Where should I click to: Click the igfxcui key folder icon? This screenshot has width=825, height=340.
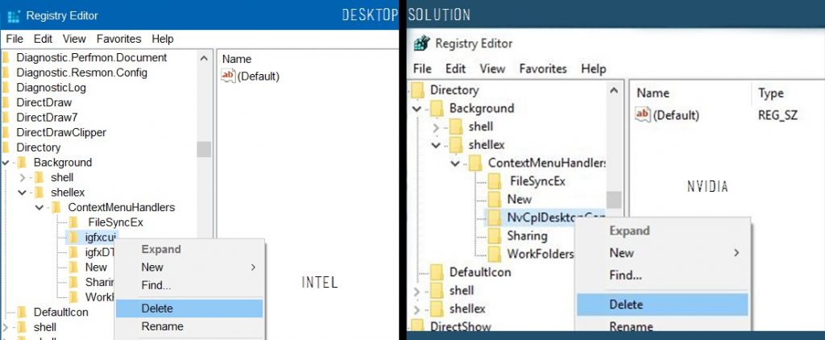tap(74, 237)
